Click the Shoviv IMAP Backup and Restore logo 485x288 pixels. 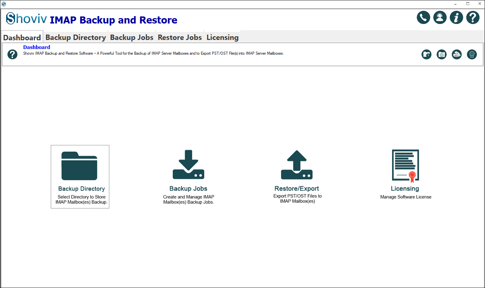point(91,19)
